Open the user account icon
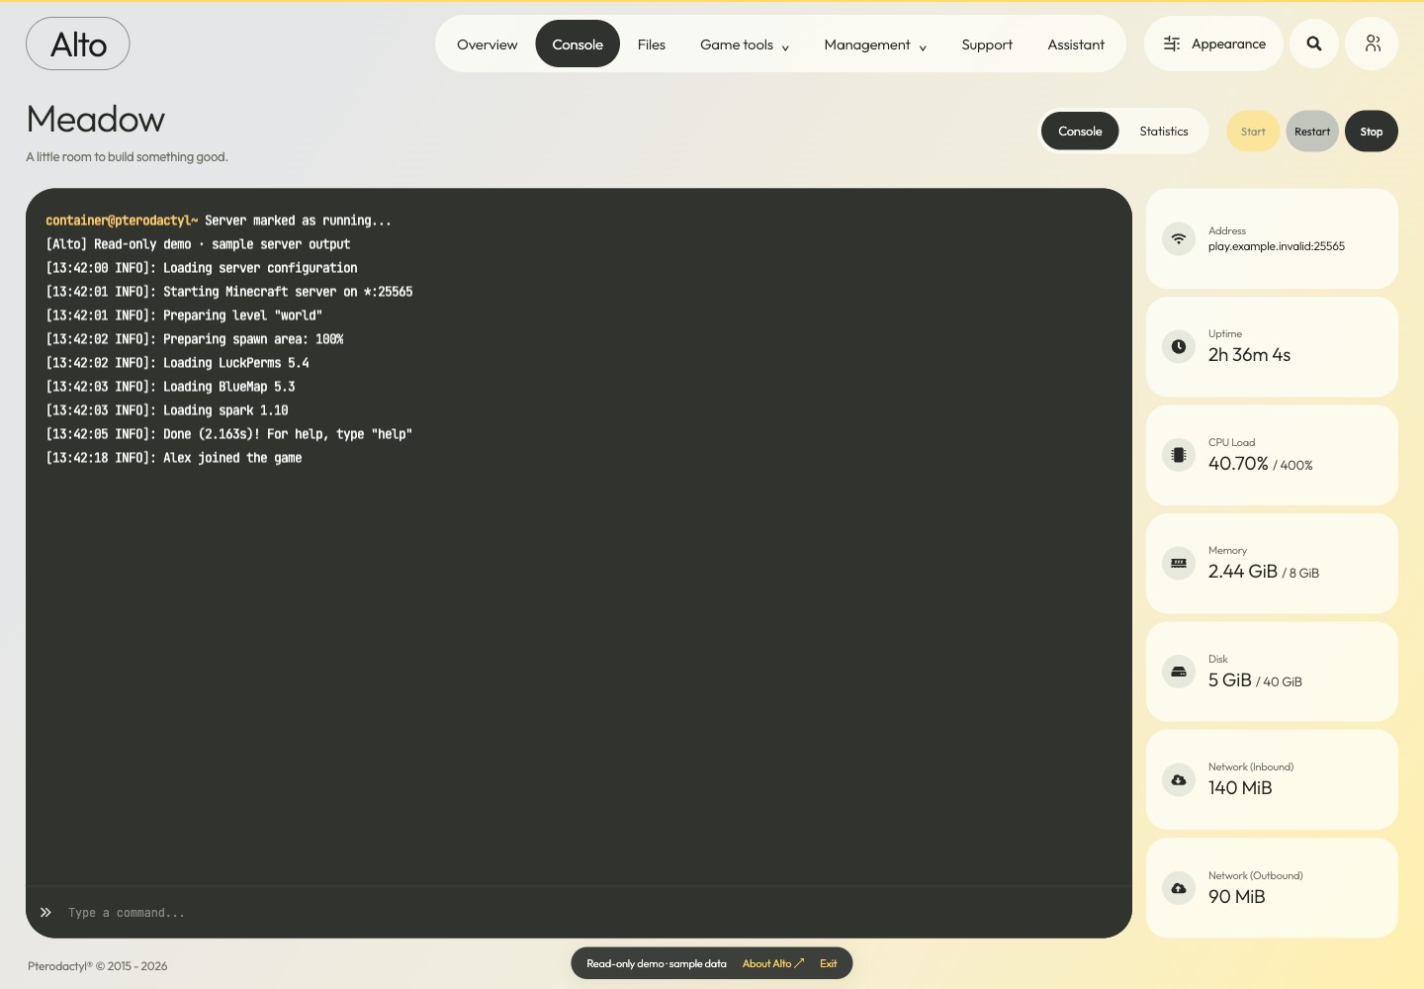Viewport: 1424px width, 989px height. pos(1373,44)
